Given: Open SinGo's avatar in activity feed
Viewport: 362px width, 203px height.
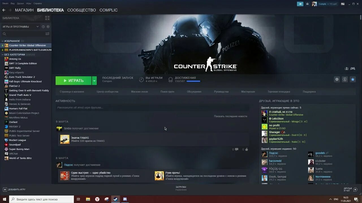Looking at the screenshot, I should pos(59,128).
